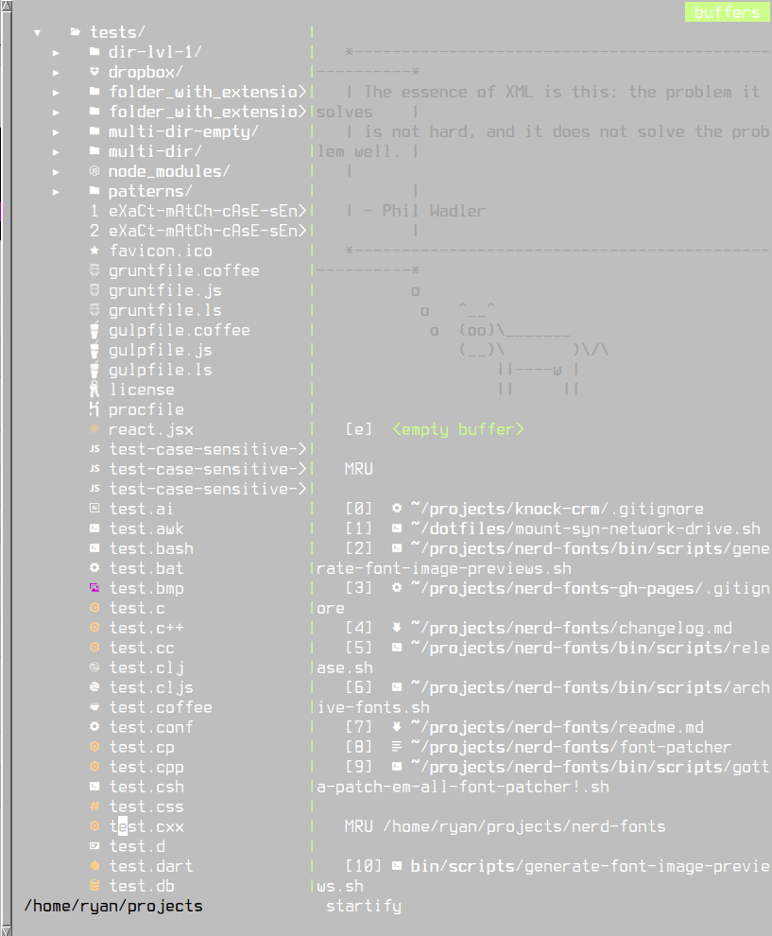The height and width of the screenshot is (936, 772).
Task: Click the node icon next to node_modules/
Action: pyautogui.click(x=94, y=171)
